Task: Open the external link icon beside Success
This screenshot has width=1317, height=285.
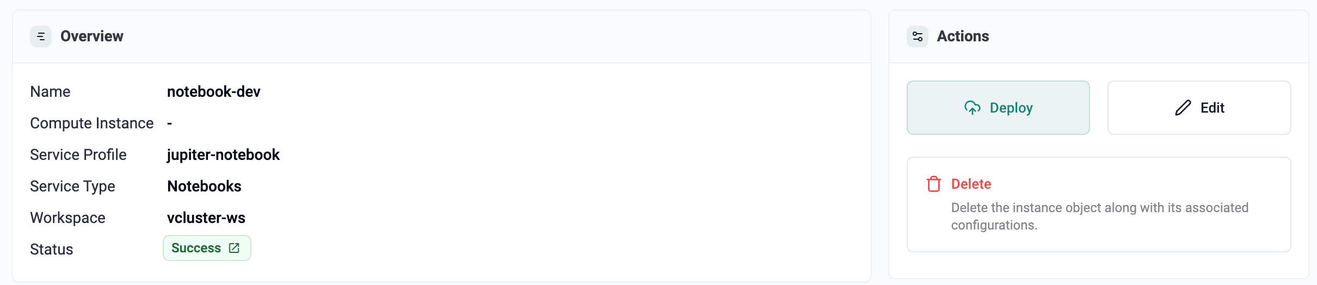Action: [x=234, y=248]
